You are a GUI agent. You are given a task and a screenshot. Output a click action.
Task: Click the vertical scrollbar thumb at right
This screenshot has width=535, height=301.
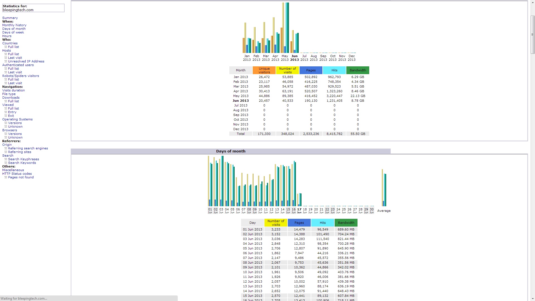[x=532, y=35]
